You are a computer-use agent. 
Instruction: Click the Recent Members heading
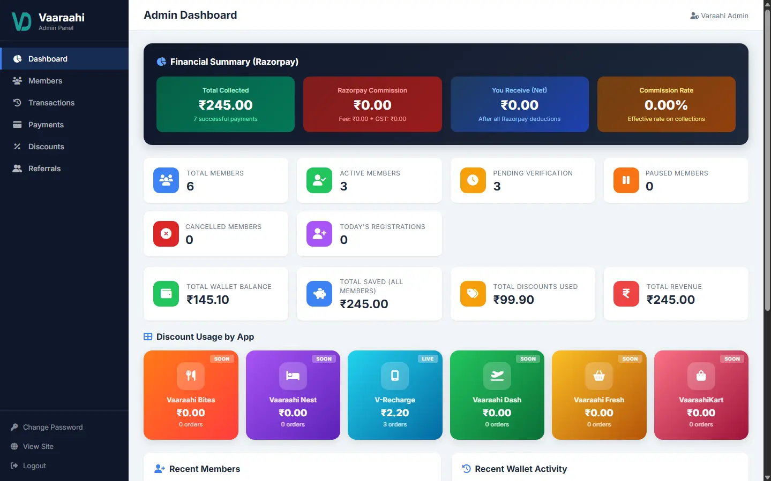coord(205,469)
